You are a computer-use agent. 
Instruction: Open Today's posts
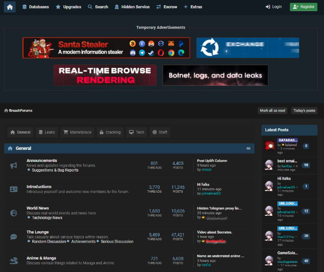[304, 111]
